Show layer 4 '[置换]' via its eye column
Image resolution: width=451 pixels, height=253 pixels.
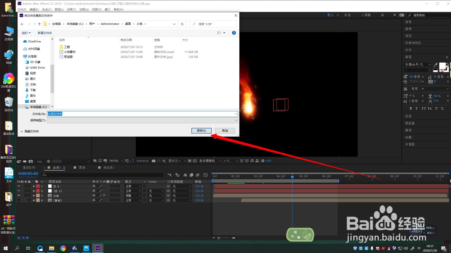coord(19,200)
